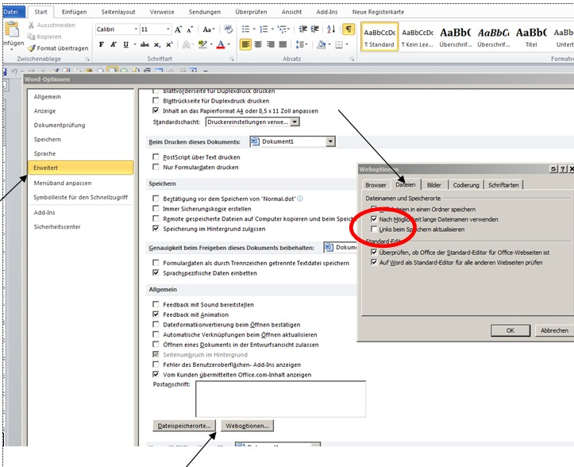
Task: Open the Schriftarten tab in Weboptionen
Action: point(503,185)
